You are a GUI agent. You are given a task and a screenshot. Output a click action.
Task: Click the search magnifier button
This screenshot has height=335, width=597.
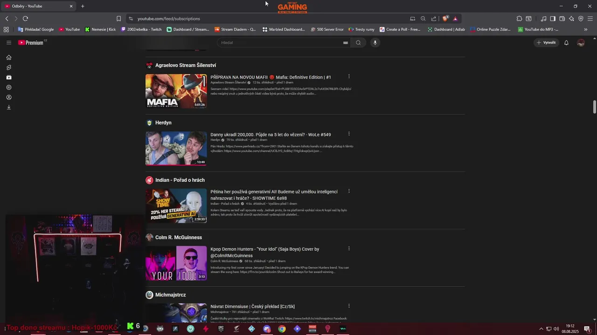[358, 42]
